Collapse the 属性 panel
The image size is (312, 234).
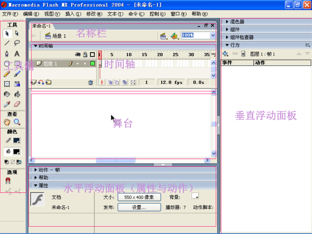(36, 185)
